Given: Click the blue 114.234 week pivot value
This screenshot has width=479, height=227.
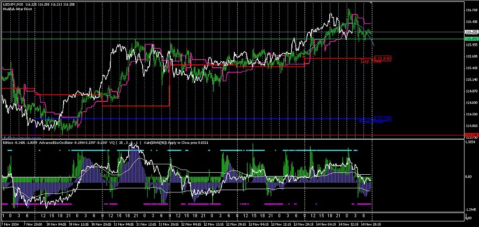Looking at the screenshot, I should [x=383, y=119].
